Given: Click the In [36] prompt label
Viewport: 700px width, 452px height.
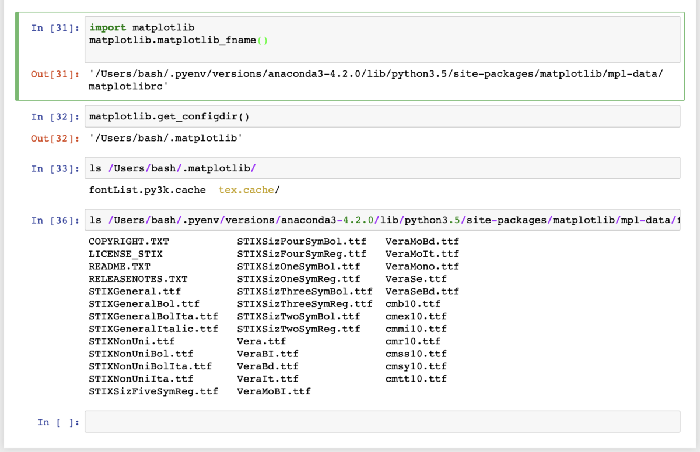Looking at the screenshot, I should (55, 220).
